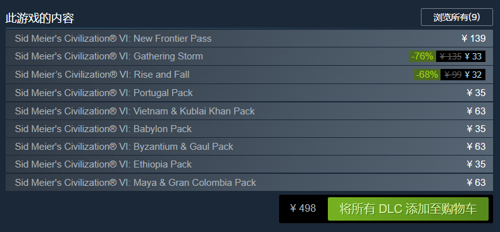Add all DLC to cart green button
The height and width of the screenshot is (232, 500).
pyautogui.click(x=408, y=209)
